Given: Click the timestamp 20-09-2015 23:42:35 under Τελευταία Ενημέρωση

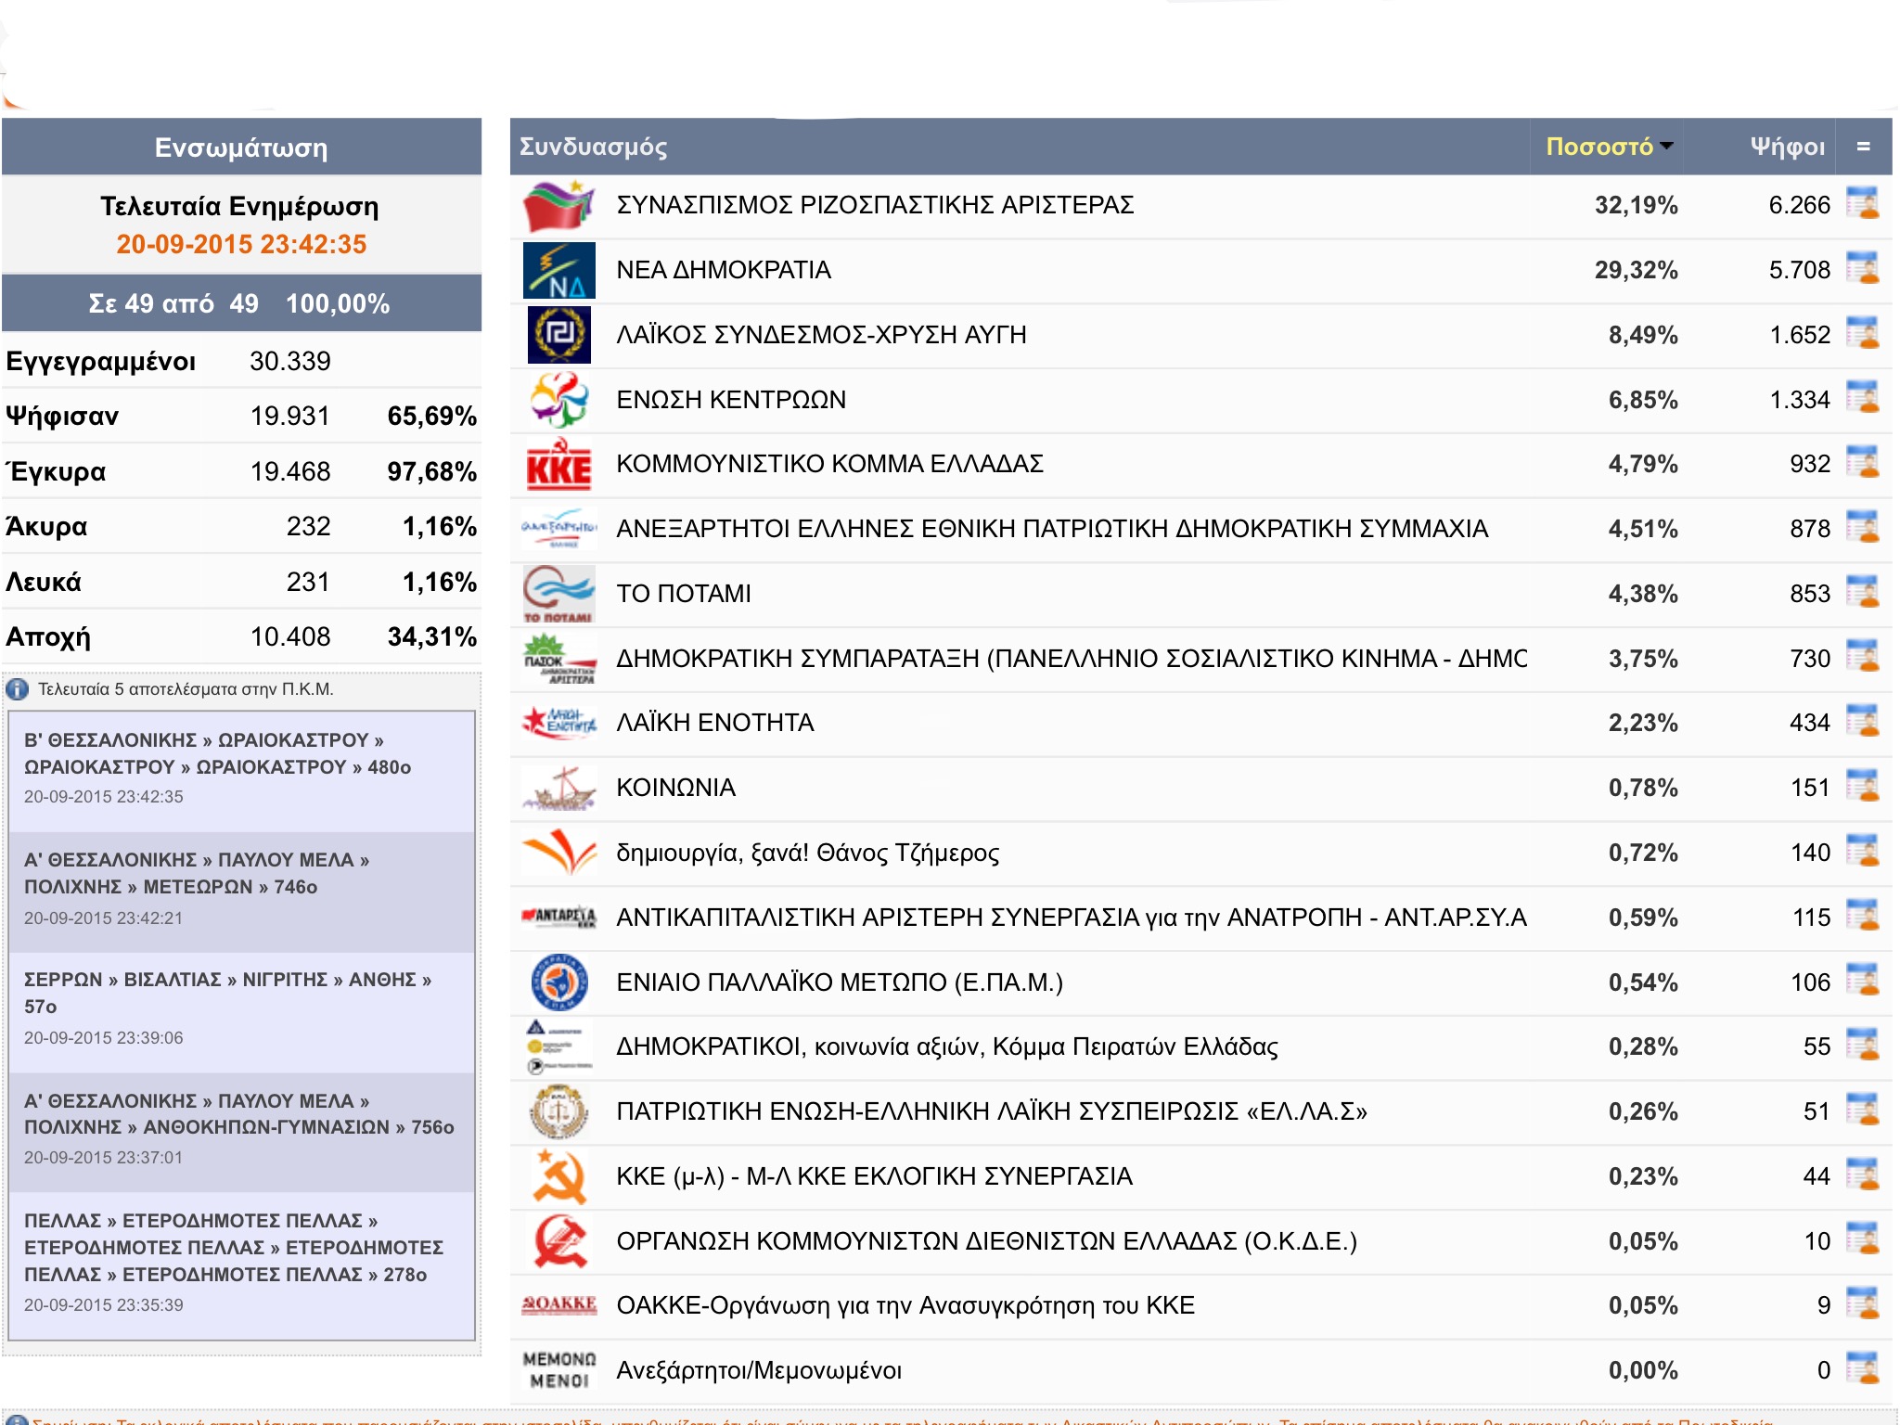Looking at the screenshot, I should (241, 244).
